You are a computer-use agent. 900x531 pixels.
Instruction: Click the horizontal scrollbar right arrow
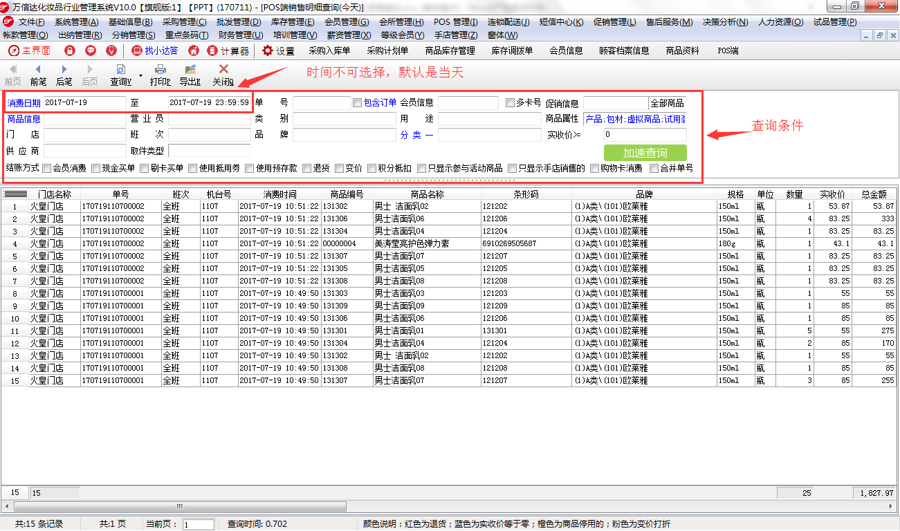tap(891, 507)
